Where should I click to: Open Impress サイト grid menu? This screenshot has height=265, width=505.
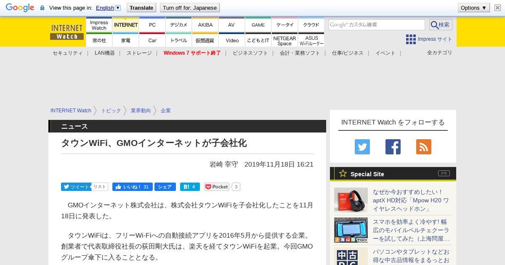(x=429, y=39)
